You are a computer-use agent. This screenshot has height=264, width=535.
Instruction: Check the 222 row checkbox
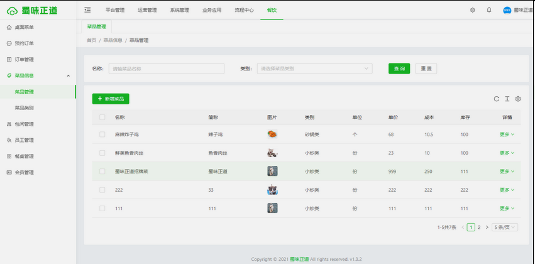coord(102,190)
